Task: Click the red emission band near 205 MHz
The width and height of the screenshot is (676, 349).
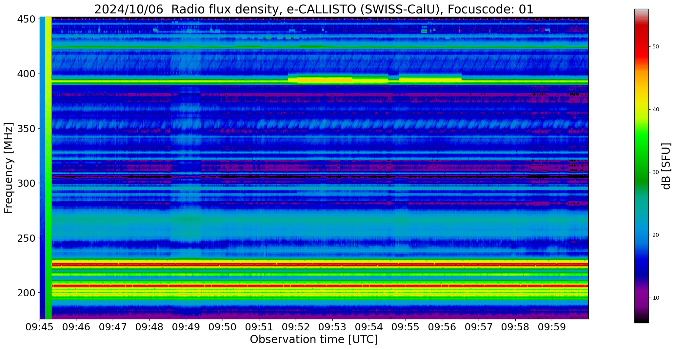Action: pyautogui.click(x=320, y=286)
